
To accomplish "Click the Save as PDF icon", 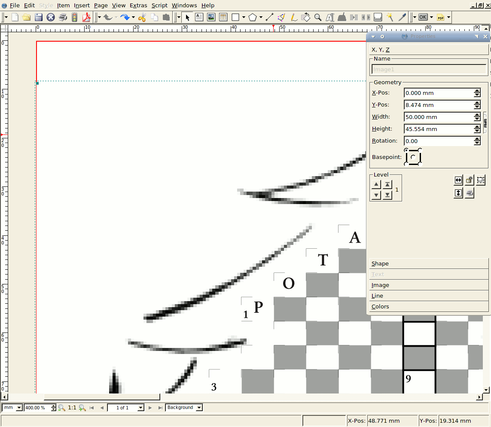I will (87, 17).
